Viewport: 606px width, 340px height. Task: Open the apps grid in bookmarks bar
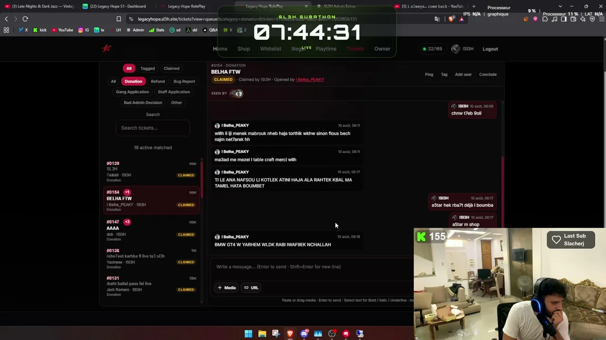click(x=6, y=30)
